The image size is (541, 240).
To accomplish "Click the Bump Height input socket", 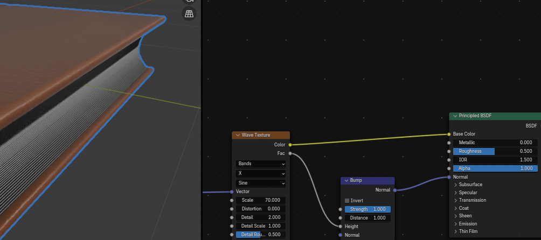I will (x=340, y=227).
